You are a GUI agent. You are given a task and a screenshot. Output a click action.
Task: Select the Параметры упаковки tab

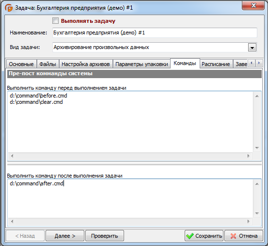click(x=142, y=64)
